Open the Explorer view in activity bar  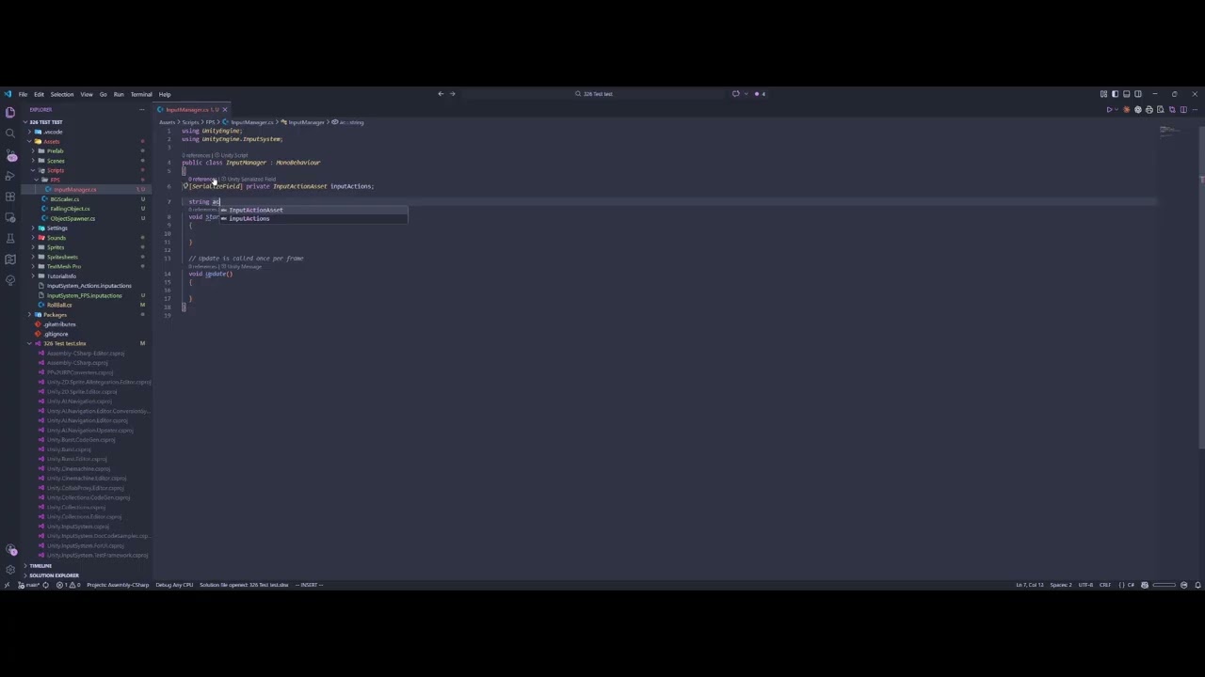pos(10,112)
